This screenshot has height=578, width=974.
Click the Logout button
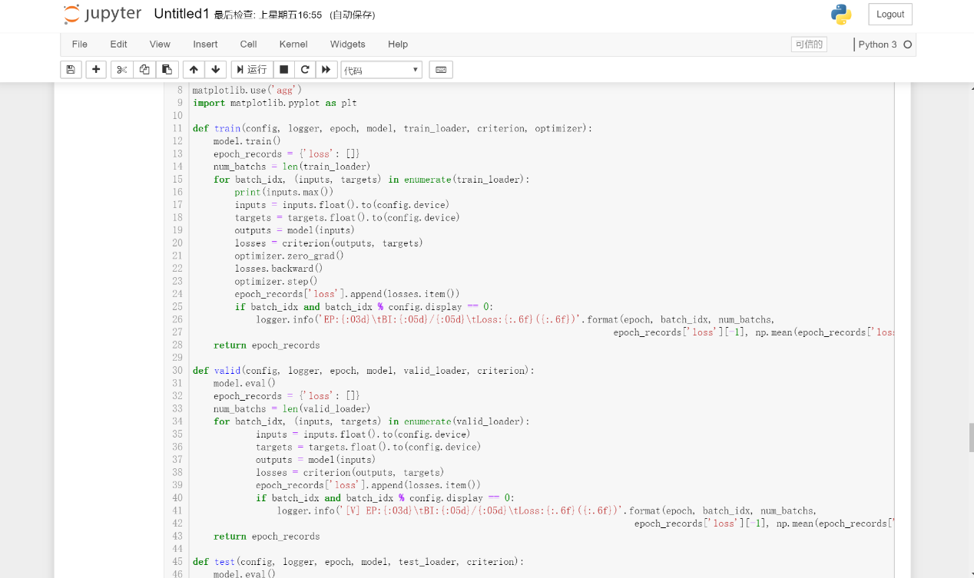click(890, 14)
